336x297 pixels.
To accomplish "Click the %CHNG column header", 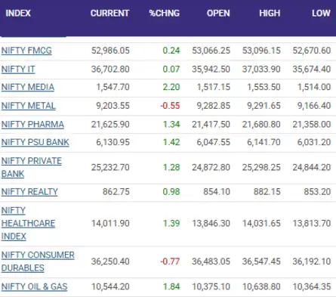I will click(165, 13).
